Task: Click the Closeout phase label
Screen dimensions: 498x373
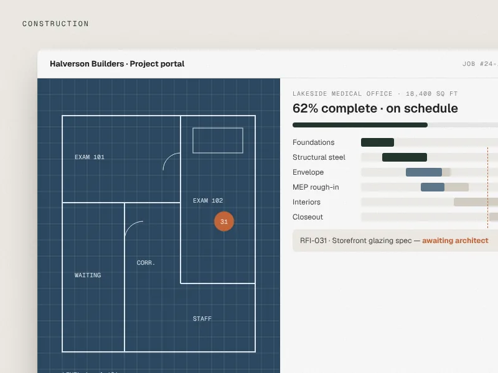Action: (x=308, y=216)
